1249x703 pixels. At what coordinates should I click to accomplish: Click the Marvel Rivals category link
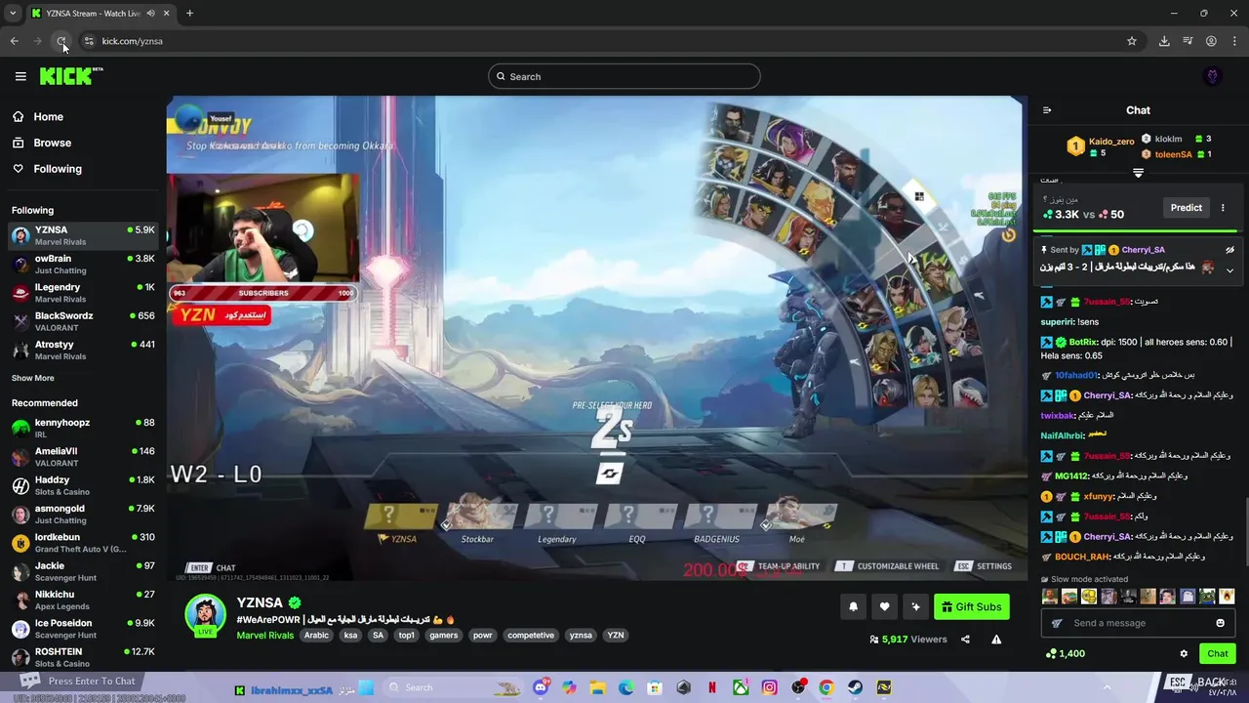click(264, 636)
